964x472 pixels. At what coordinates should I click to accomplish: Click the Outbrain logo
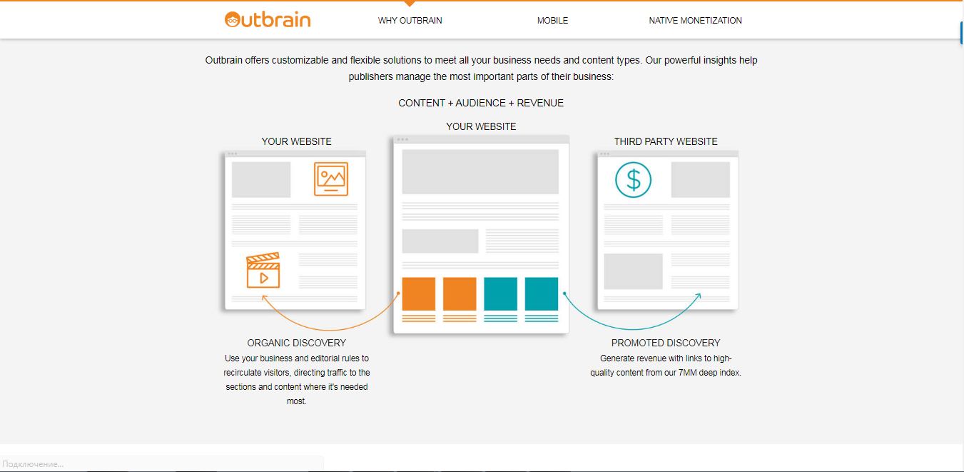(268, 20)
